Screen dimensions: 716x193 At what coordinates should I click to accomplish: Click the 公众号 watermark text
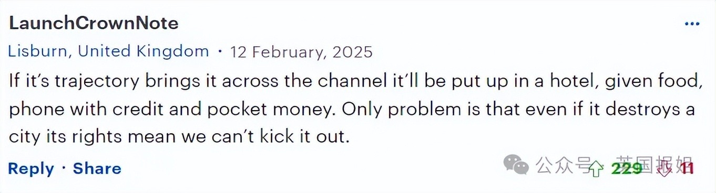(x=563, y=166)
